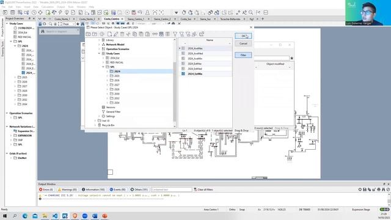
Task: Expand Network Model node in dialog tree
Action: 99,45
